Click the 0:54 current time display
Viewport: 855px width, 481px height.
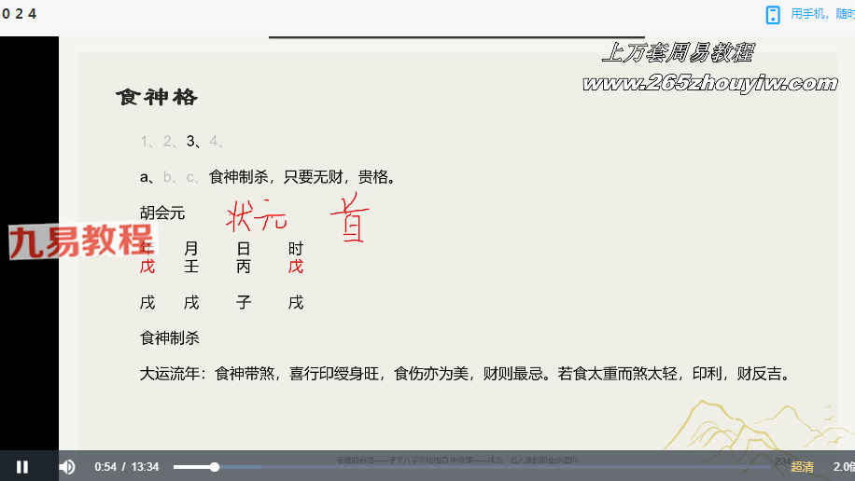105,467
